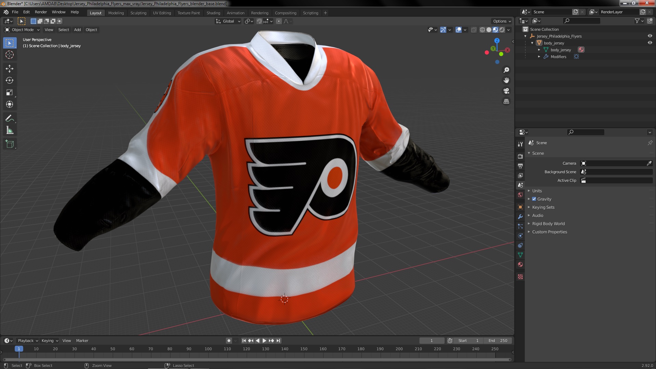Toggle proportional editing
The width and height of the screenshot is (656, 369).
click(279, 21)
